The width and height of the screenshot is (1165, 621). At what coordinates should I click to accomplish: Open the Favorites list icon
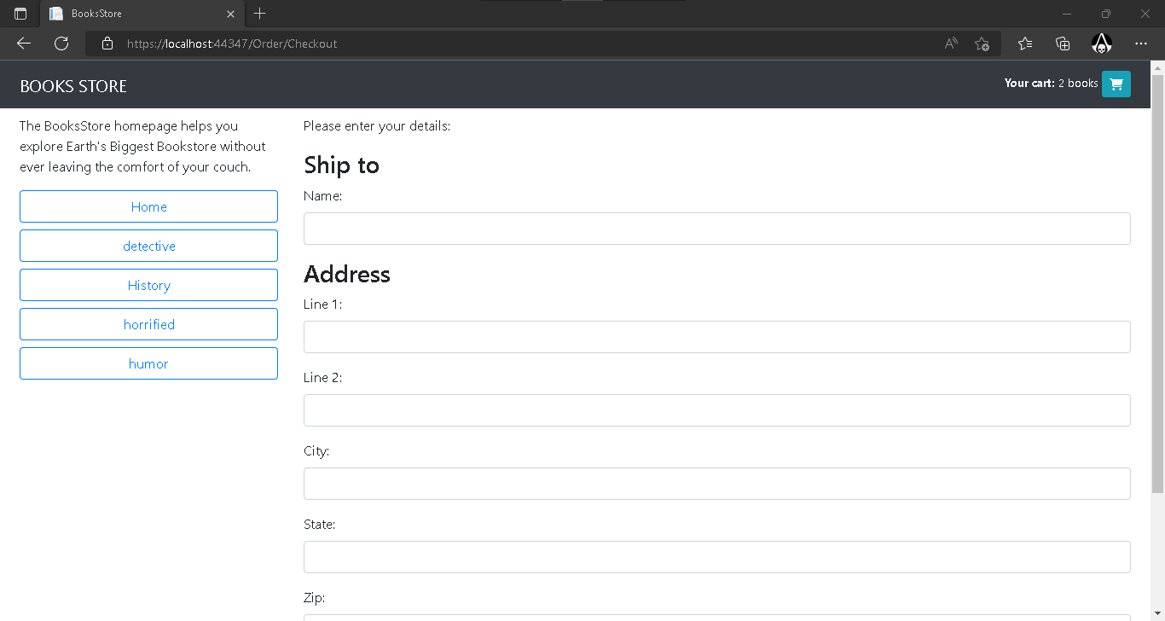pyautogui.click(x=1025, y=44)
